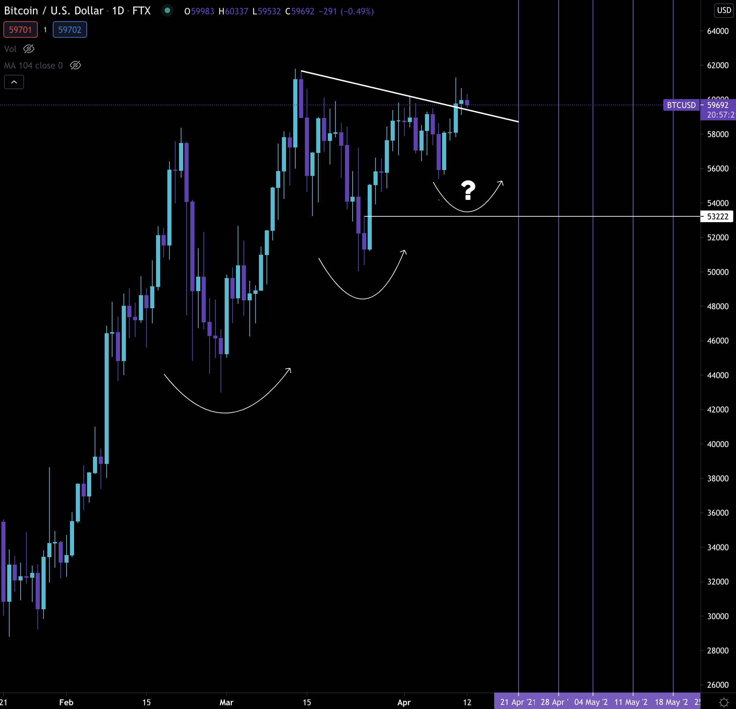This screenshot has width=736, height=709.
Task: Open chart settings gear icon
Action: (724, 702)
